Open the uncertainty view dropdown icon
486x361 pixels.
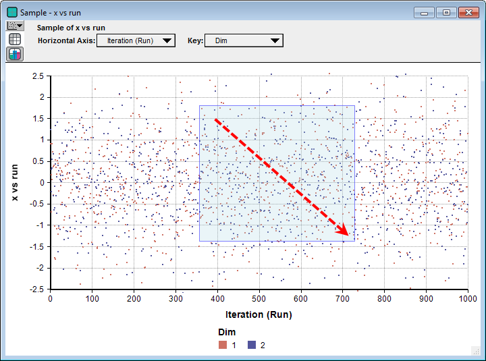(15, 26)
